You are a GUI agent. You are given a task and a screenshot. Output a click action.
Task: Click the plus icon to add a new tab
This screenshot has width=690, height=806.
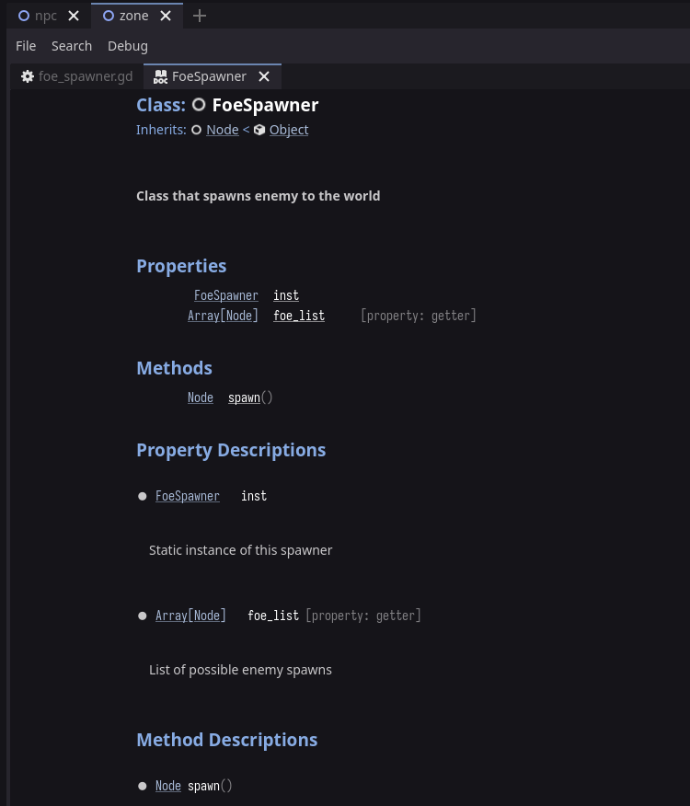pos(199,16)
